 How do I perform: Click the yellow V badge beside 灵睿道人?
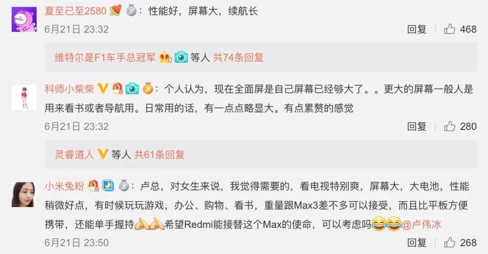click(103, 154)
